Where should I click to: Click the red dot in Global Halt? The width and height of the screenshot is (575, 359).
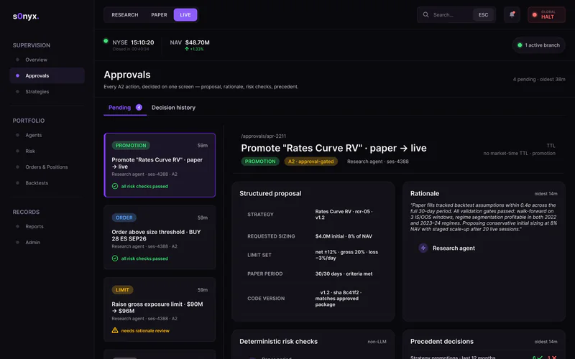coord(535,15)
